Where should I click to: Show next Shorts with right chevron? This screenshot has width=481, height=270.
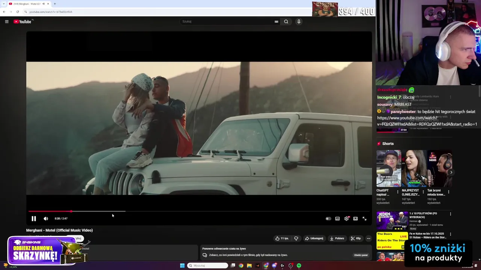coord(451,172)
